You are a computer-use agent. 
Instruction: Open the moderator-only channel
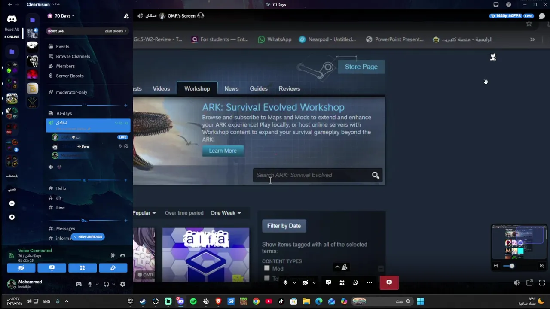(x=71, y=92)
